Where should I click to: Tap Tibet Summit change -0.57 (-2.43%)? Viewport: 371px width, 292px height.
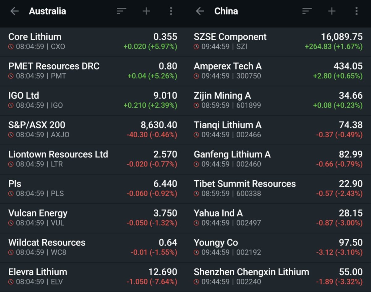(339, 194)
